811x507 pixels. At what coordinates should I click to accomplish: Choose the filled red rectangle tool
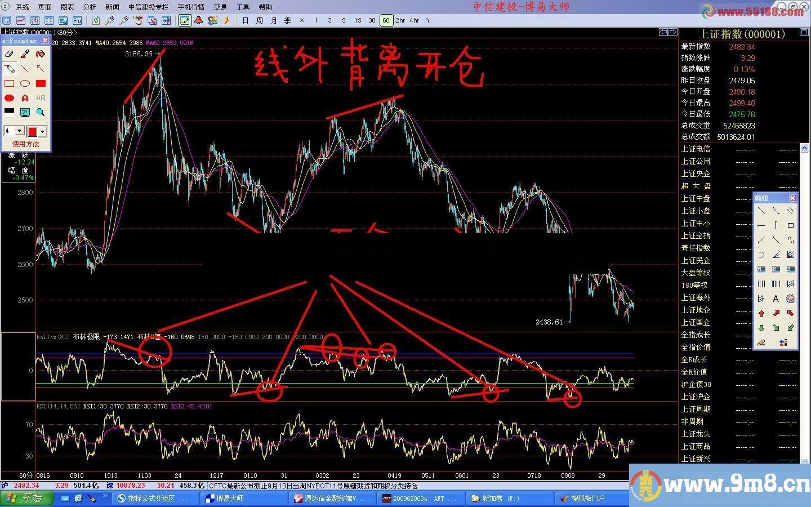(41, 83)
